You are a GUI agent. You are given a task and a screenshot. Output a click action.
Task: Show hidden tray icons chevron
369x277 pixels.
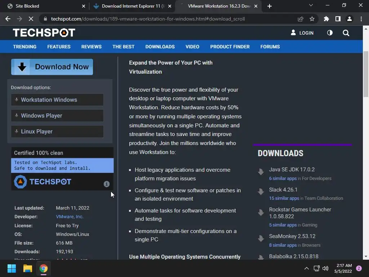click(x=306, y=268)
